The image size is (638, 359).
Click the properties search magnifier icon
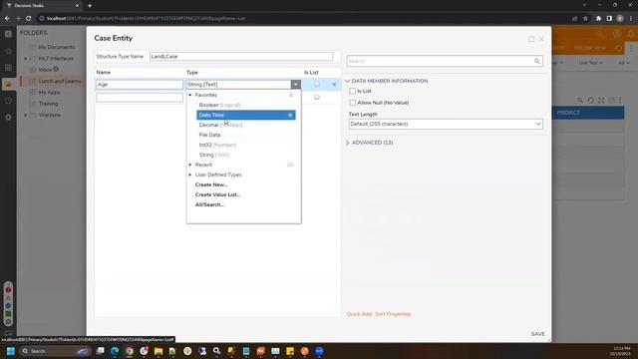click(537, 61)
